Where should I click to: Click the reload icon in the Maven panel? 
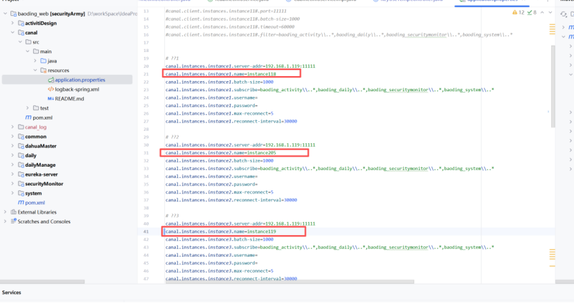pyautogui.click(x=564, y=14)
